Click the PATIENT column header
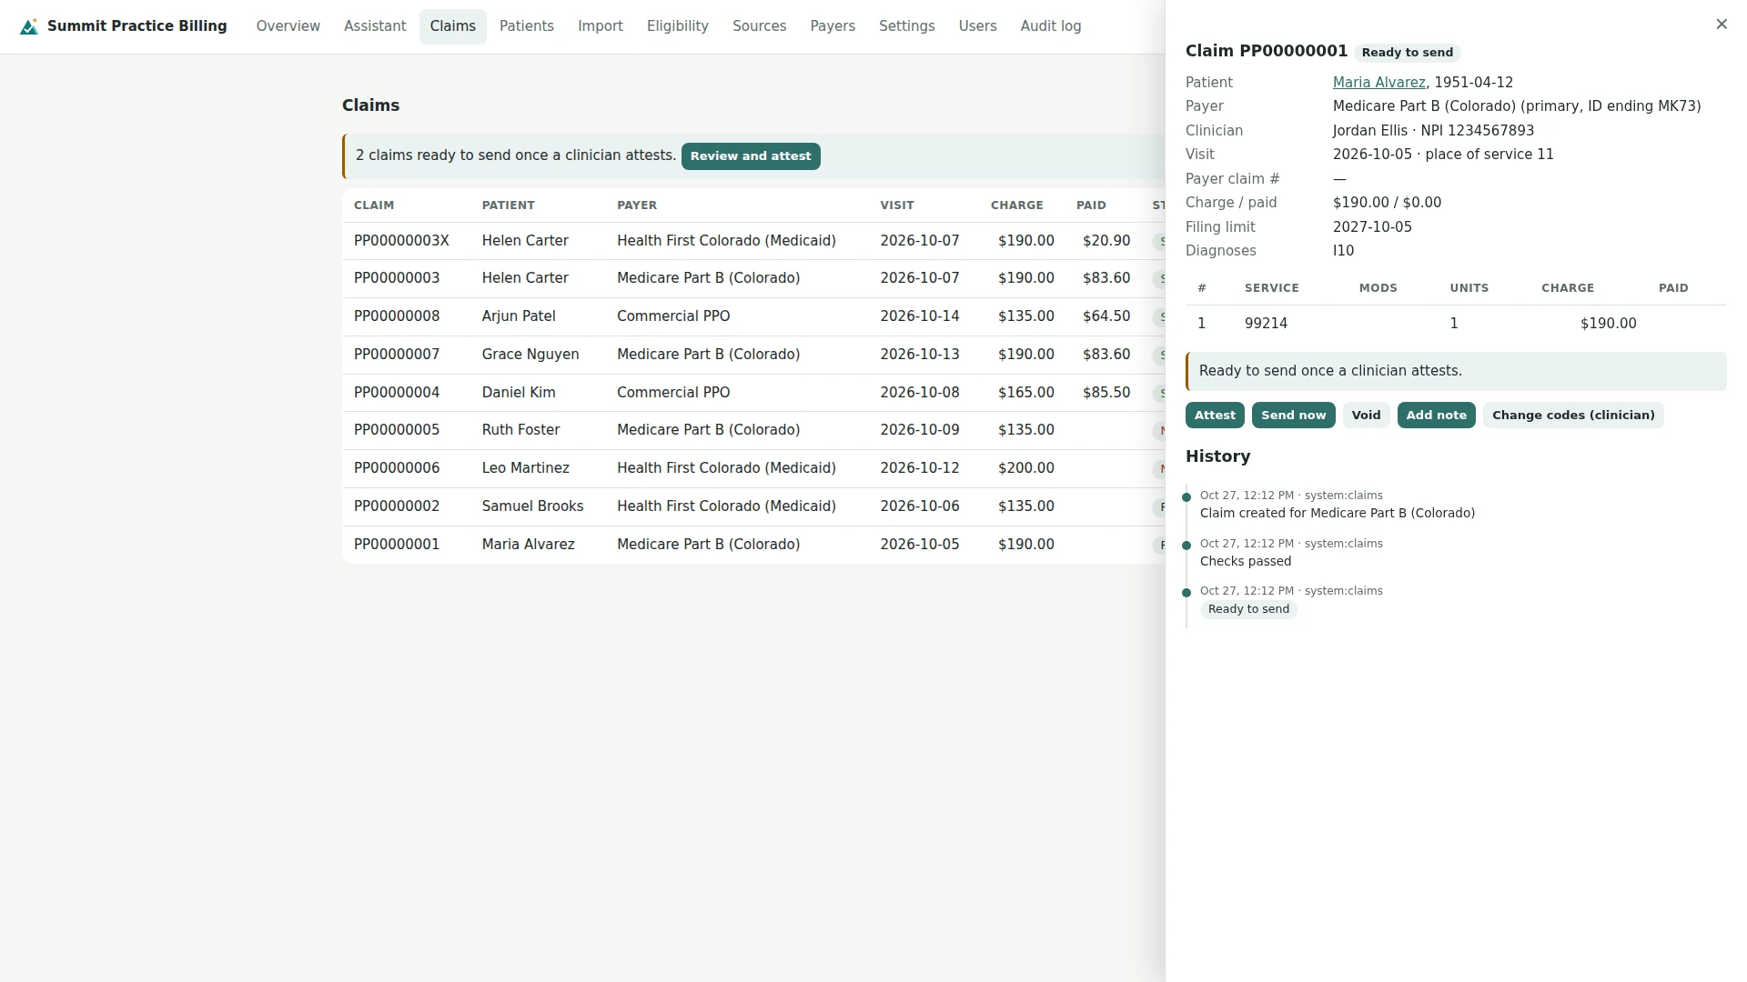 click(508, 205)
